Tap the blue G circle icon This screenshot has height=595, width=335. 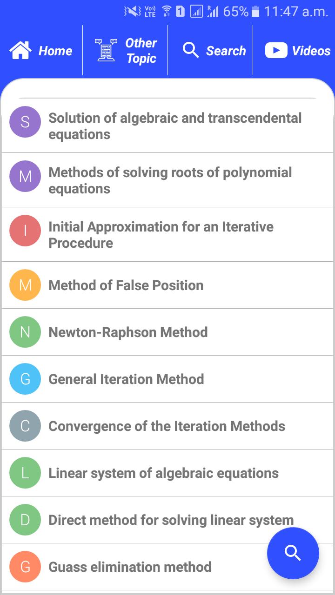(25, 379)
